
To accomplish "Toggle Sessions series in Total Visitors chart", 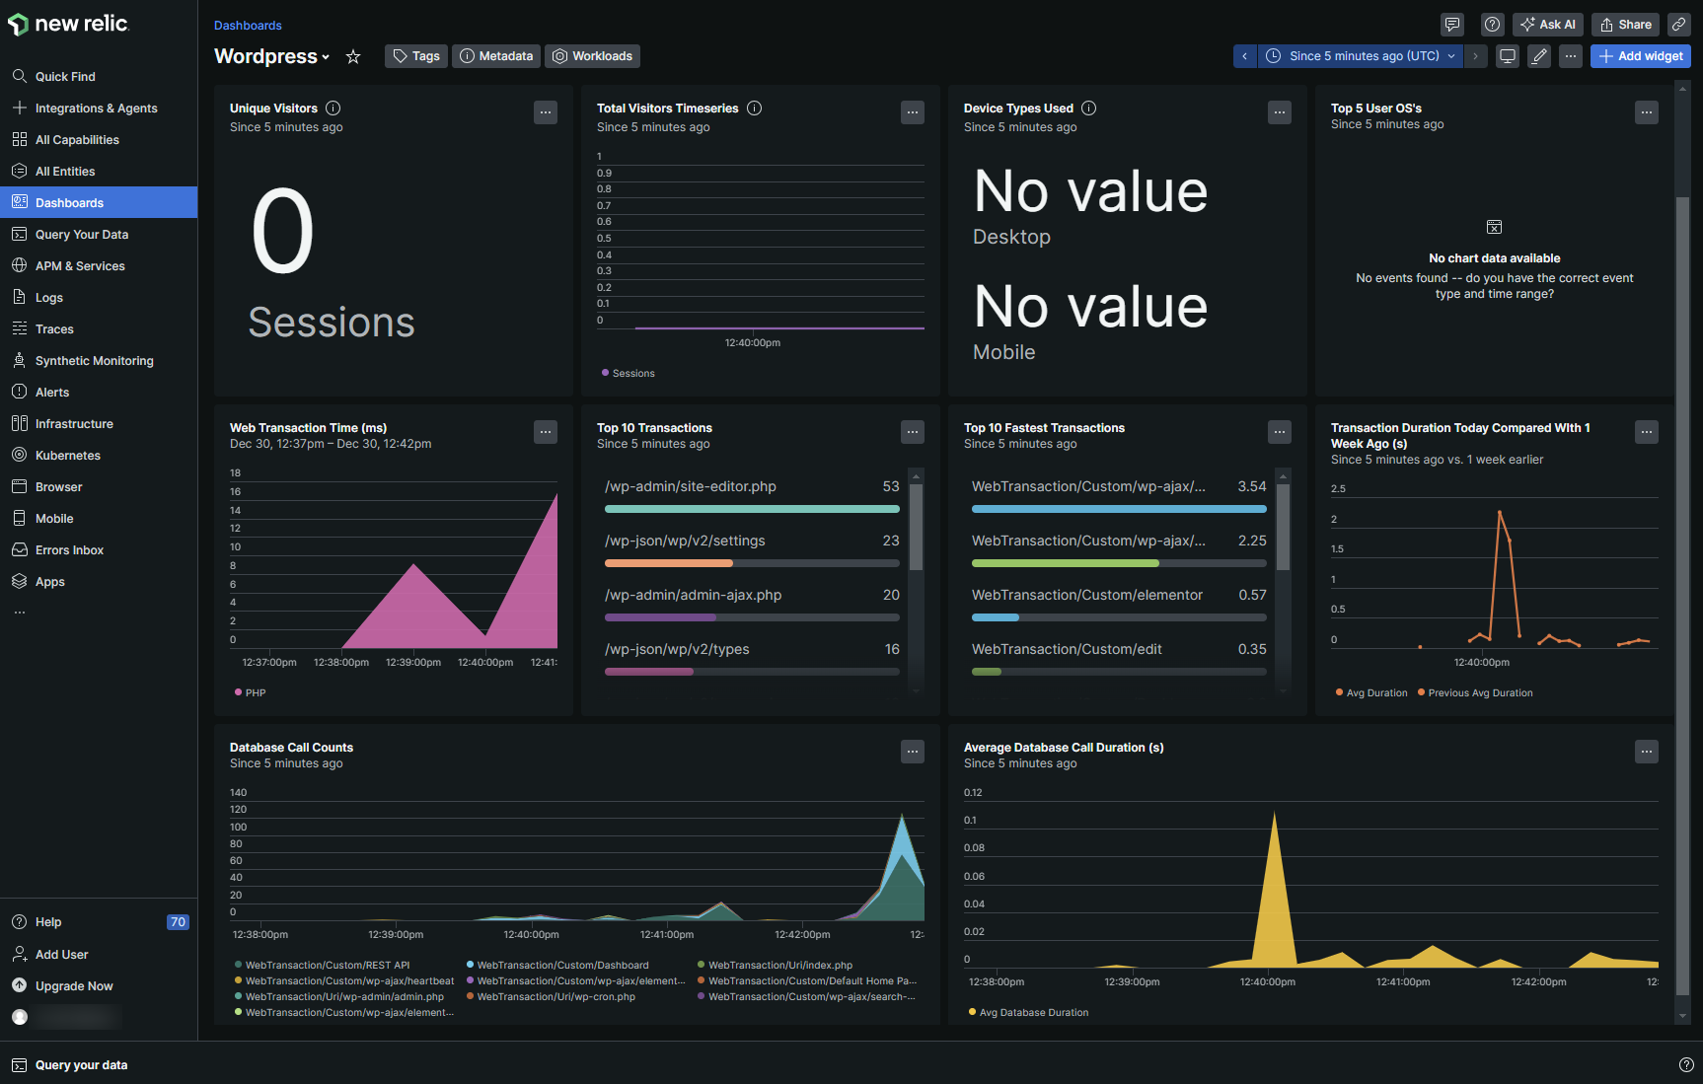I will tap(628, 373).
